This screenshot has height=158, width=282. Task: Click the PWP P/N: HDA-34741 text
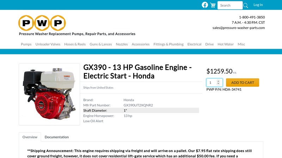pos(224,90)
